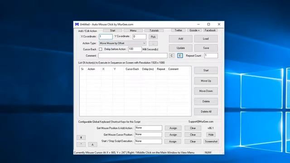The width and height of the screenshot is (290, 163).
Task: Clear shortcut for Get Mouse Cursor Position
Action: [x=193, y=135]
